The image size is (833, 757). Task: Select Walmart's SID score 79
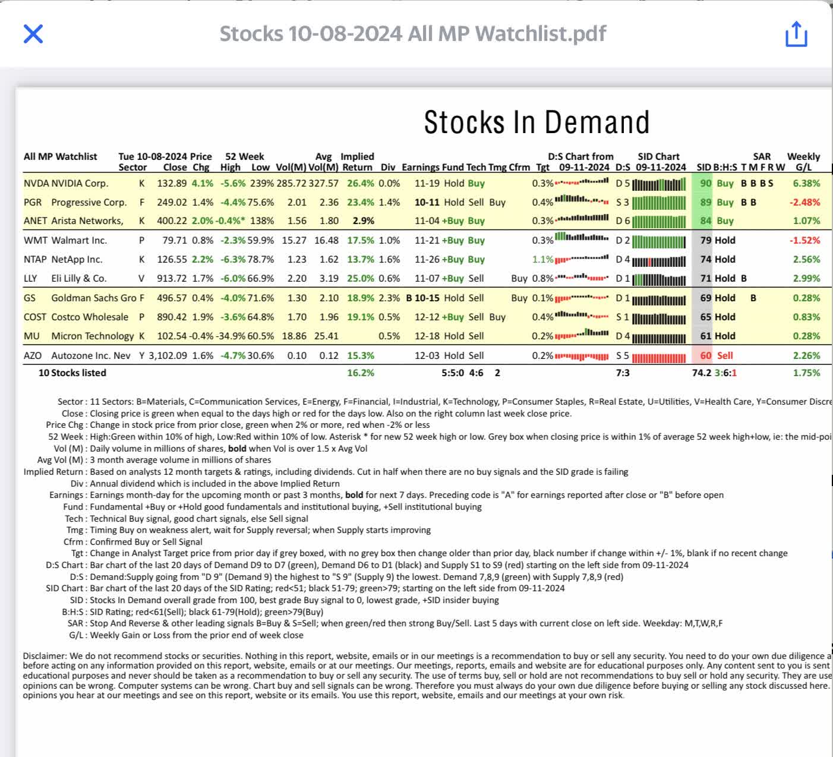point(705,240)
